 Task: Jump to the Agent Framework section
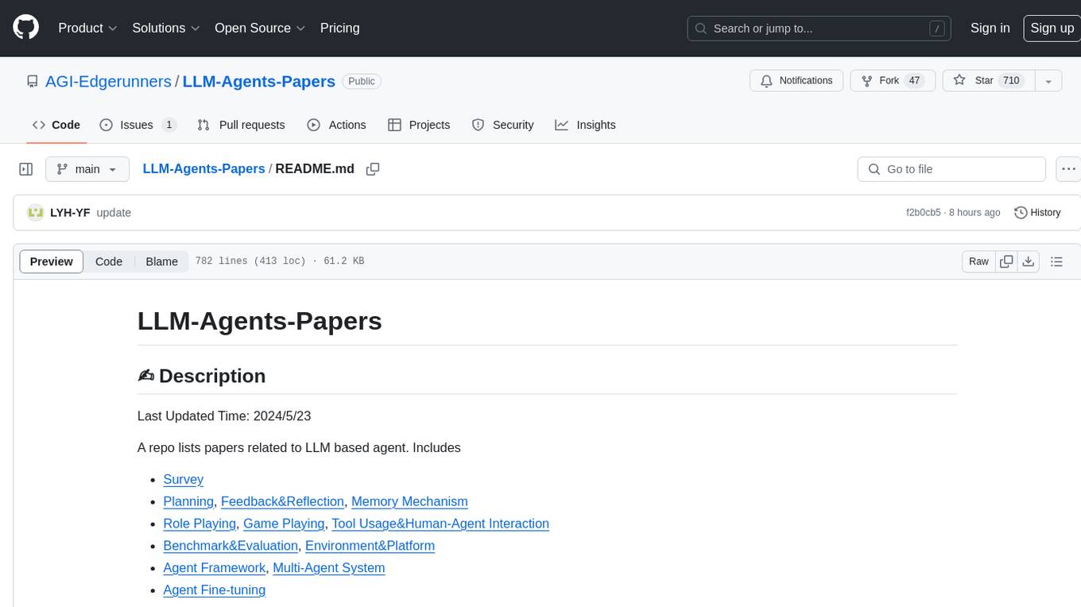214,568
